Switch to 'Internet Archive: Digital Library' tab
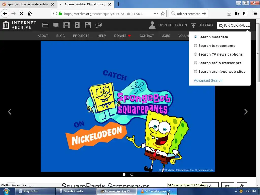Image resolution: width=260 pixels, height=195 pixels. 85,4
